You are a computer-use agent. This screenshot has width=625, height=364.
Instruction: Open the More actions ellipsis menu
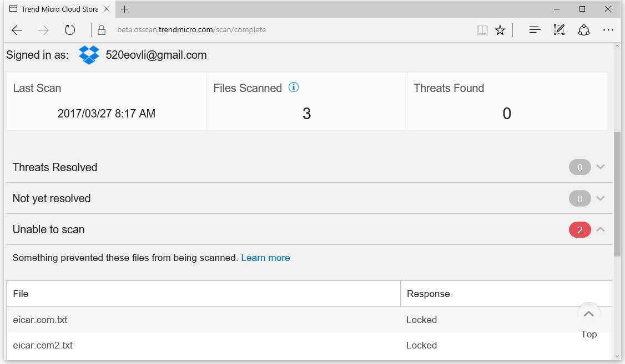click(608, 30)
